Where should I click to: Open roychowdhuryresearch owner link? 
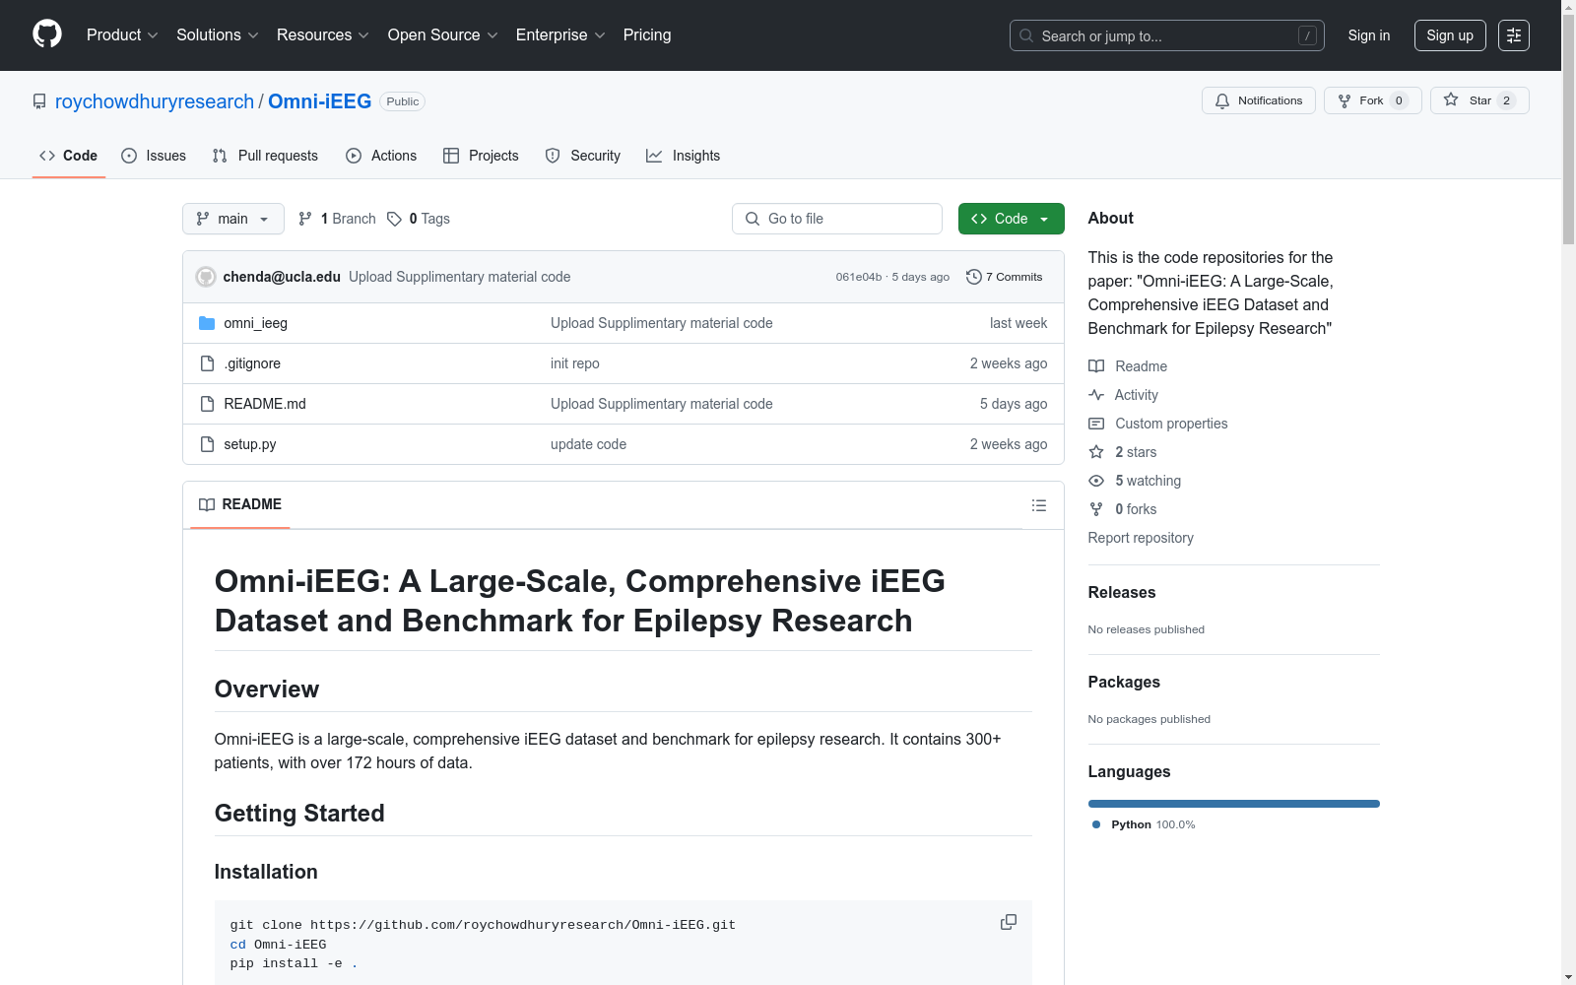click(155, 101)
